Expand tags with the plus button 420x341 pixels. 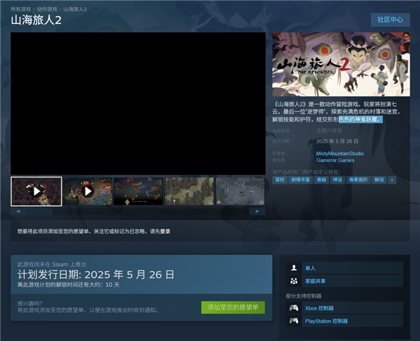[392, 180]
